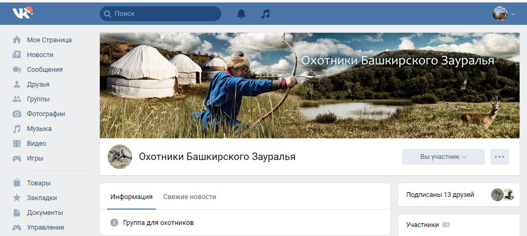Screen dimensions: 527x236
Task: Open Фотографии camera icon
Action: 17,114
